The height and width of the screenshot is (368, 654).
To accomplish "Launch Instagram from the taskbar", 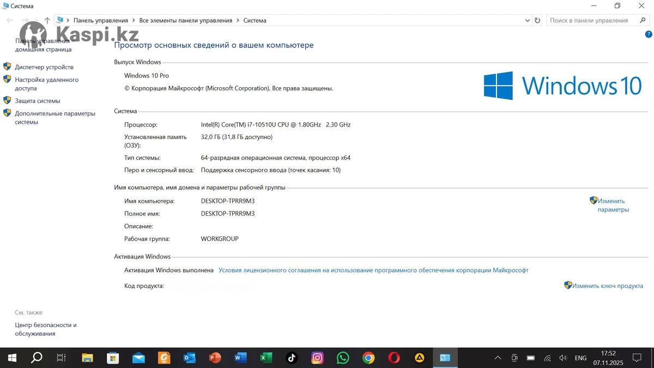I will [x=317, y=358].
